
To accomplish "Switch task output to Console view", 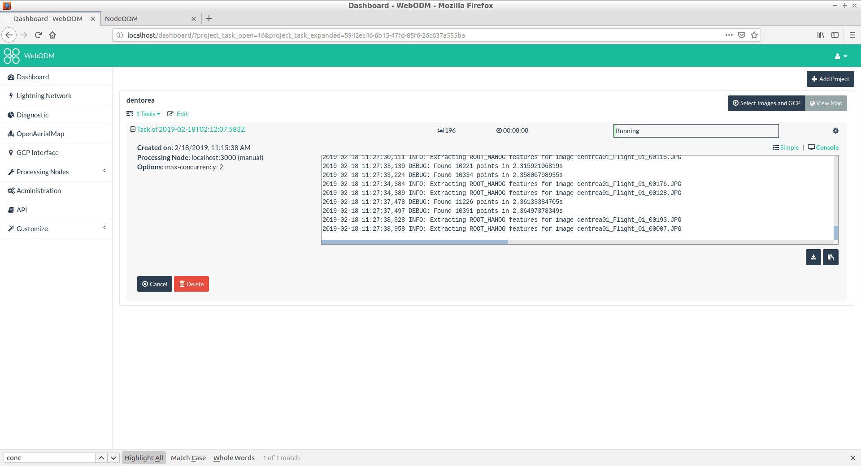I will [x=823, y=147].
